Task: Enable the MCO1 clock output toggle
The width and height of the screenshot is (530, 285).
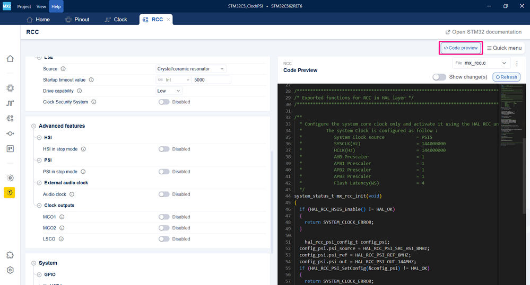Action: pyautogui.click(x=164, y=217)
